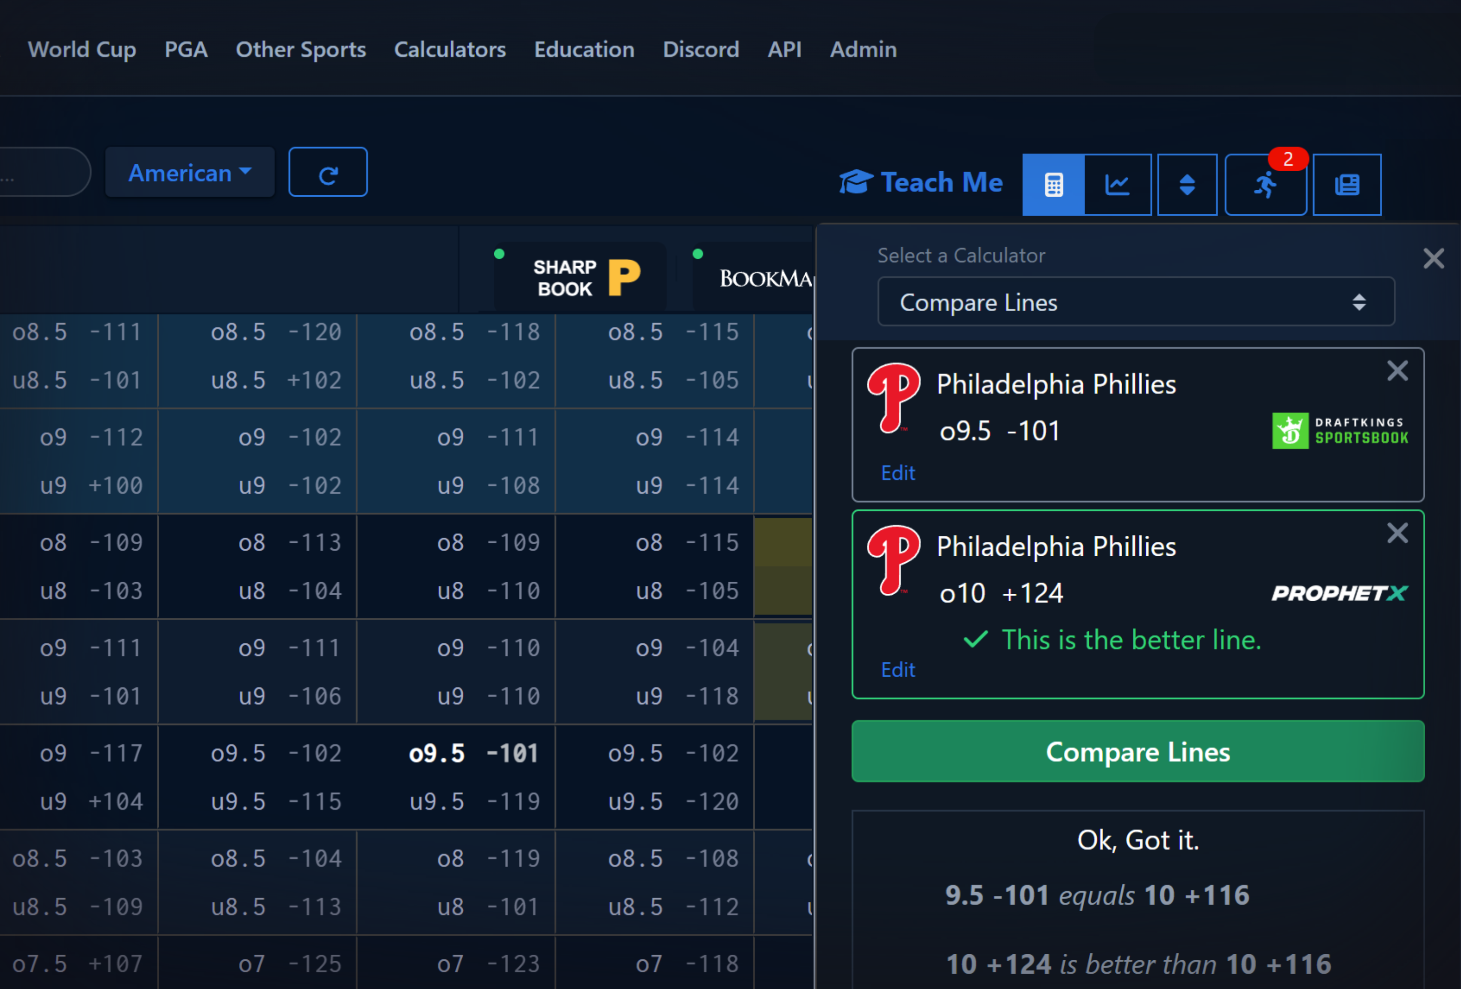Open the World Cup nav item
This screenshot has height=989, width=1461.
(82, 50)
